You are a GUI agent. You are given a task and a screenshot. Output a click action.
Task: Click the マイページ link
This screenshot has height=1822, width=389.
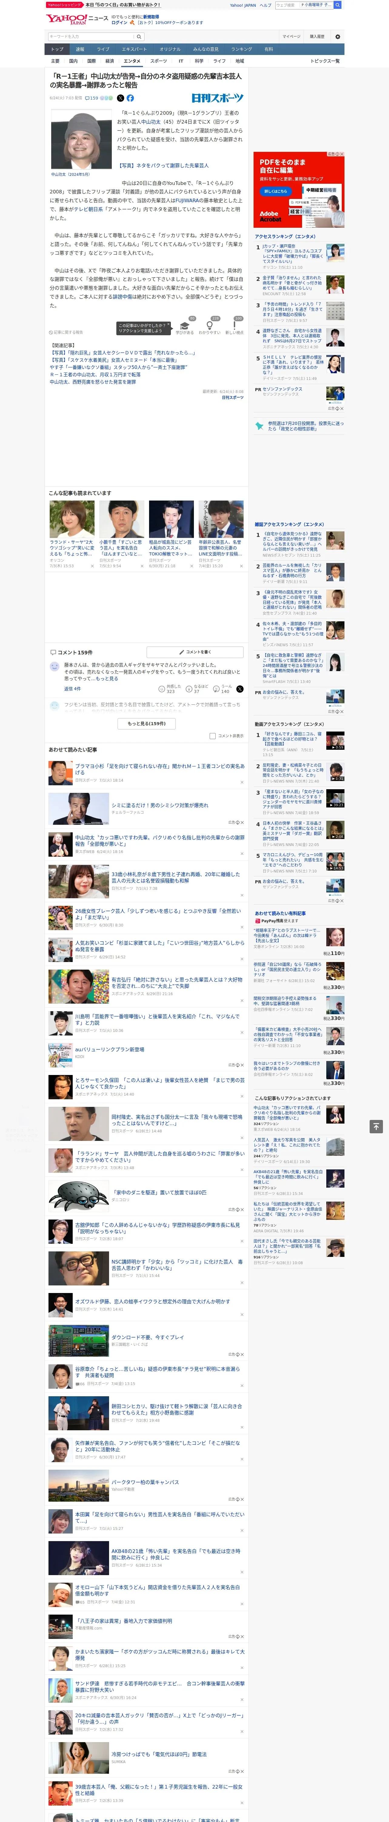[x=291, y=36]
